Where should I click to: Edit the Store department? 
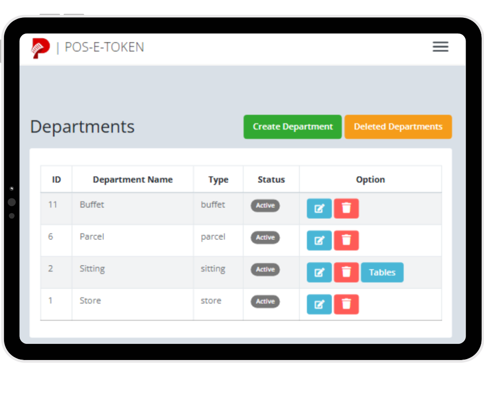point(319,304)
